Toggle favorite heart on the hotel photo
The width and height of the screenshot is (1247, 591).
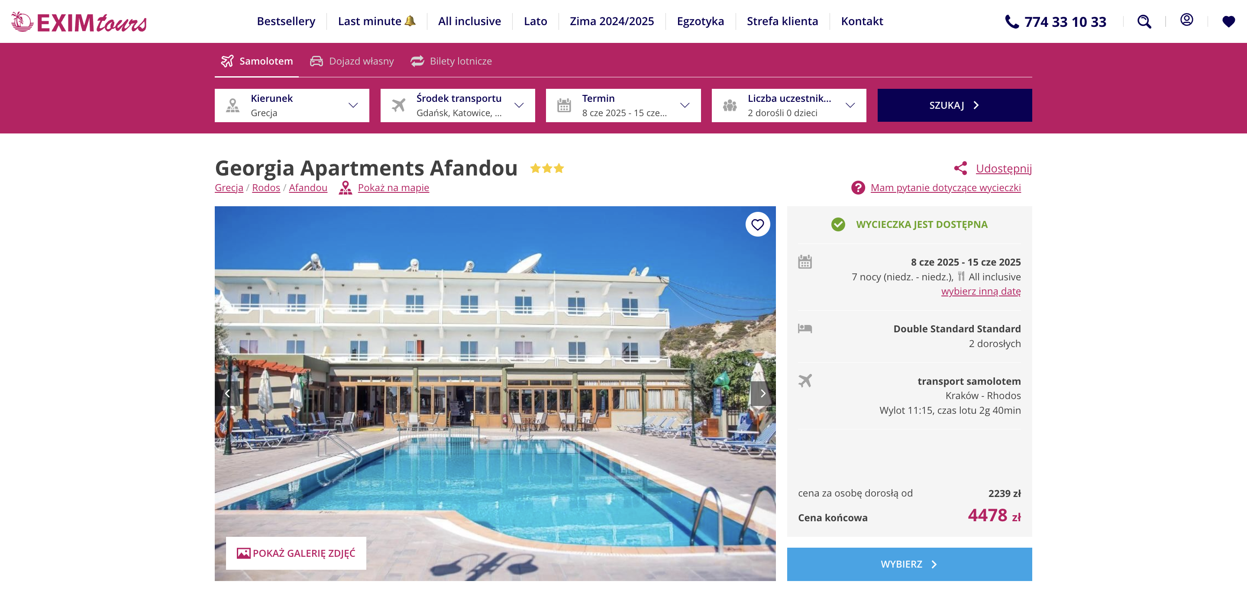pos(758,224)
